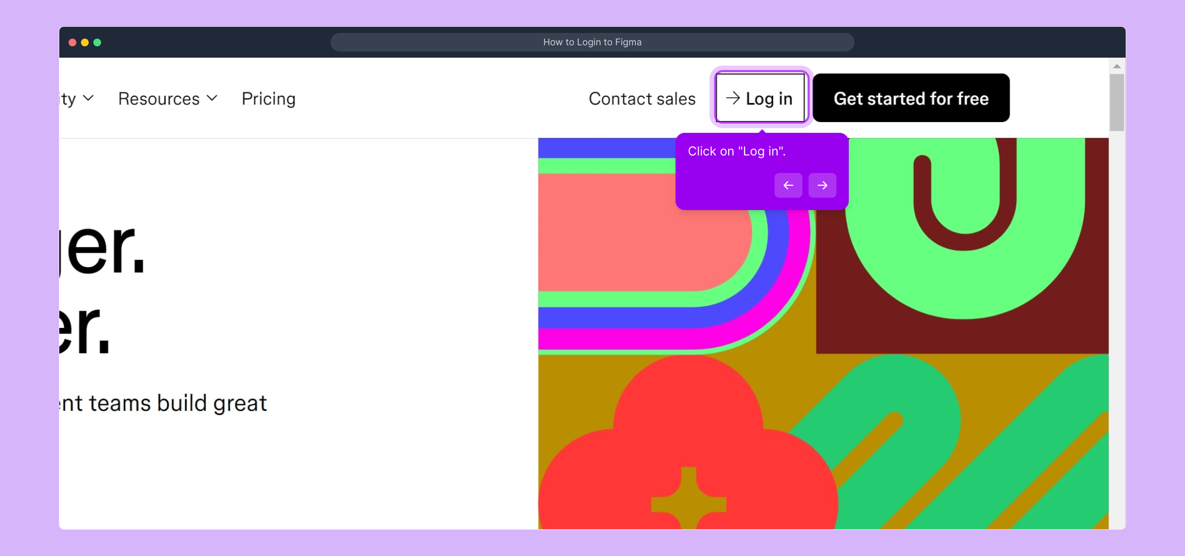This screenshot has height=556, width=1185.
Task: Click the yellow minimize window dot
Action: click(85, 42)
